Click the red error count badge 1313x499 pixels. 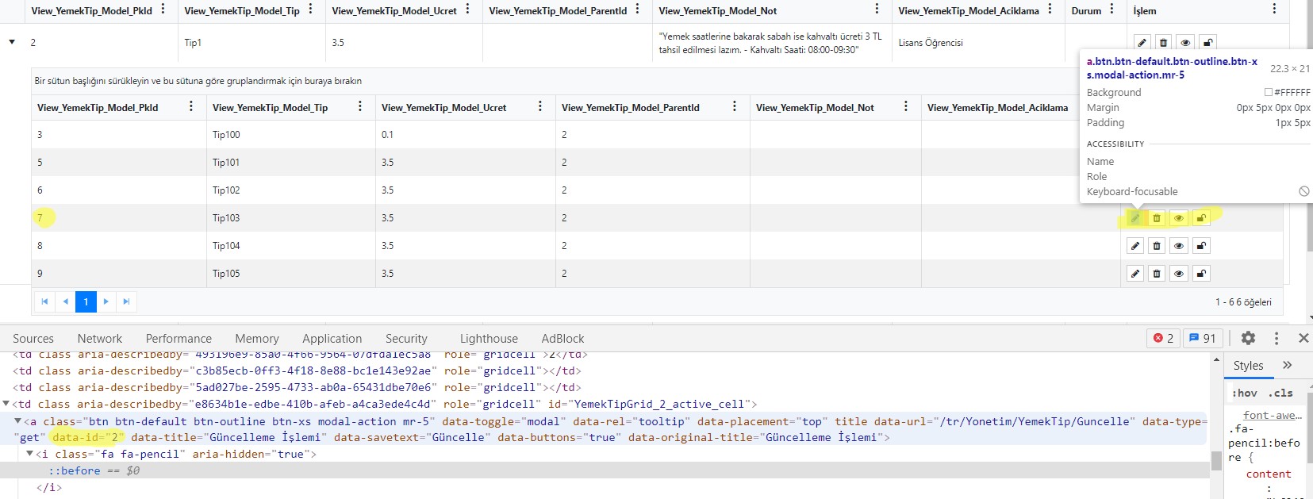point(1163,338)
